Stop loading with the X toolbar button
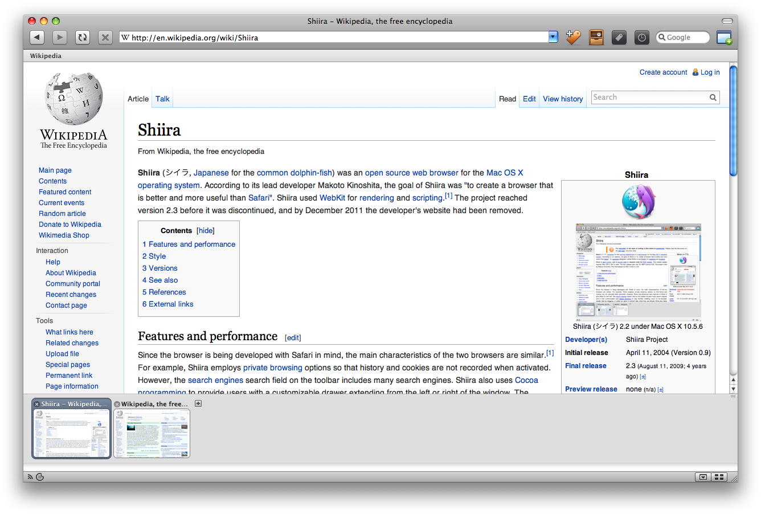 tap(105, 38)
